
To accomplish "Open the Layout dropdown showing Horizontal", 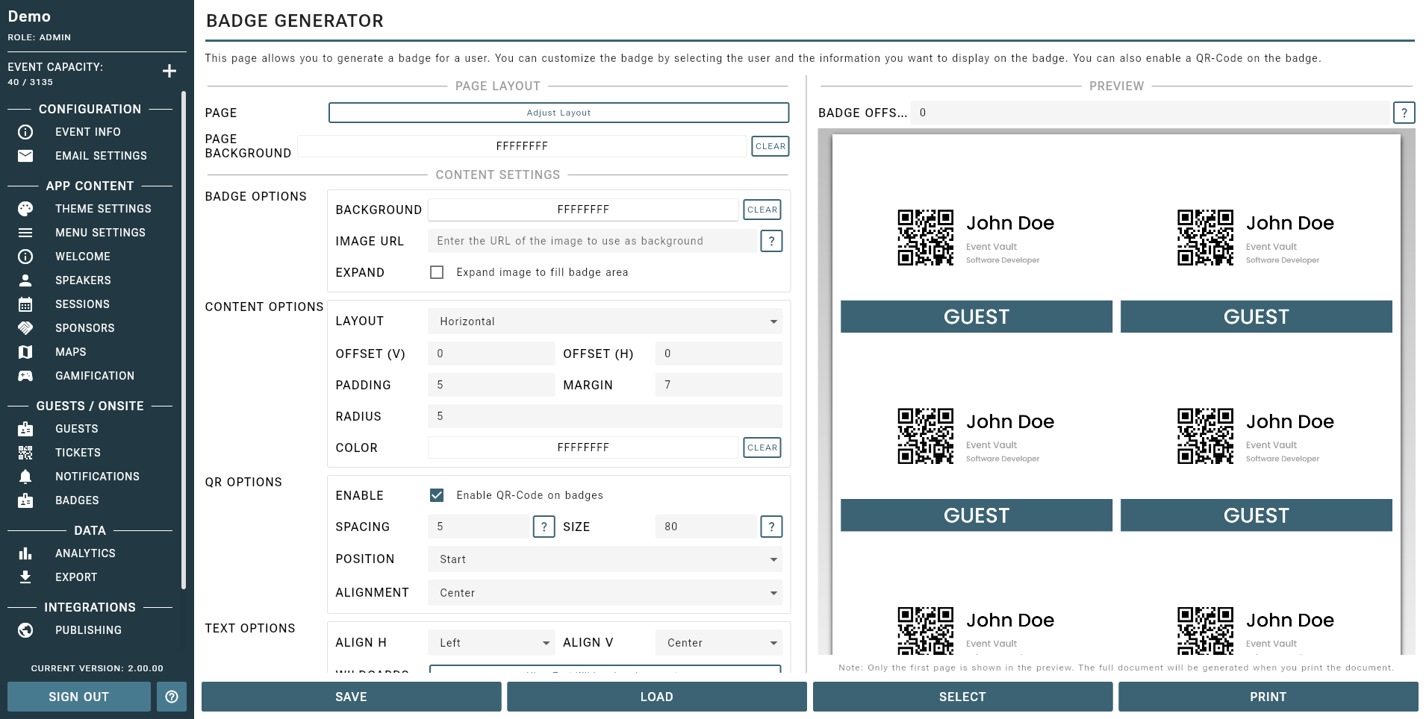I will [605, 321].
